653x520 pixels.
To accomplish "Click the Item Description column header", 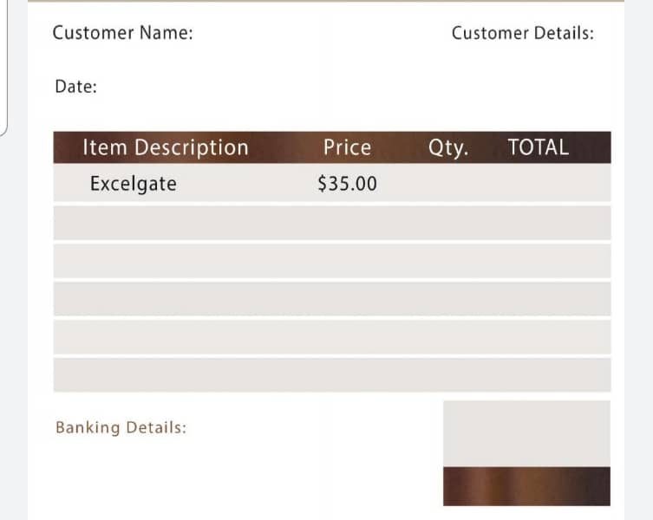I will point(166,147).
